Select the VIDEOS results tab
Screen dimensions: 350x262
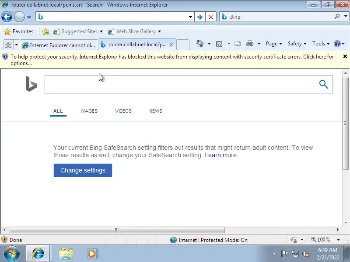[x=123, y=111]
